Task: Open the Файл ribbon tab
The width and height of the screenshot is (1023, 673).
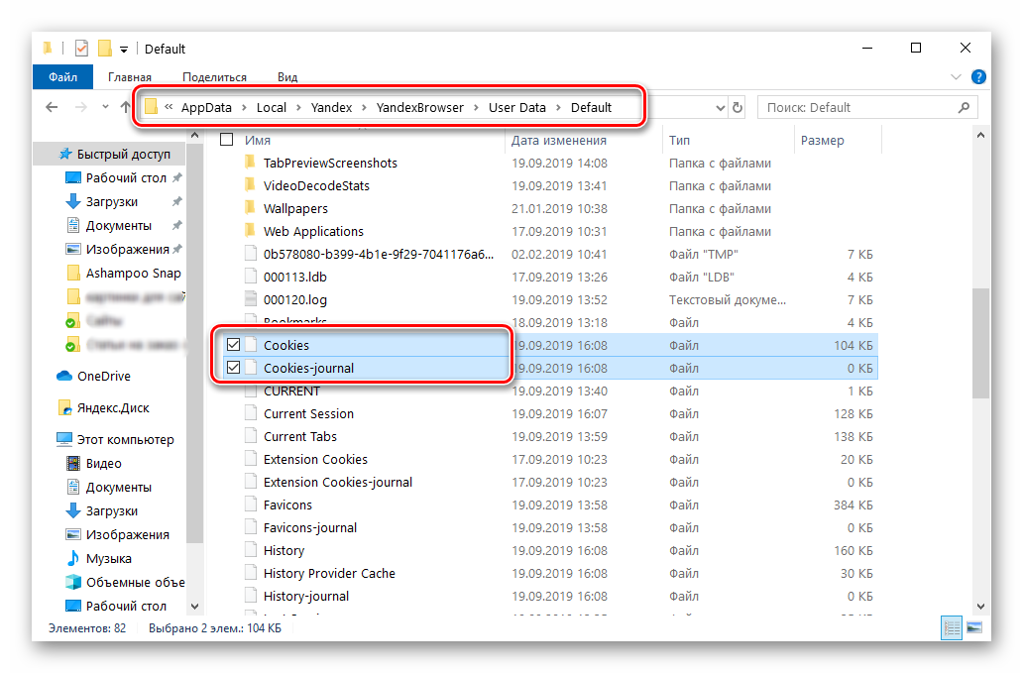Action: point(62,77)
